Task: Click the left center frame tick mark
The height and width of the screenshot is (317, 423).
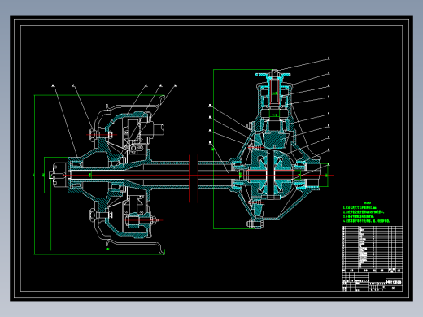Action: click(x=18, y=158)
